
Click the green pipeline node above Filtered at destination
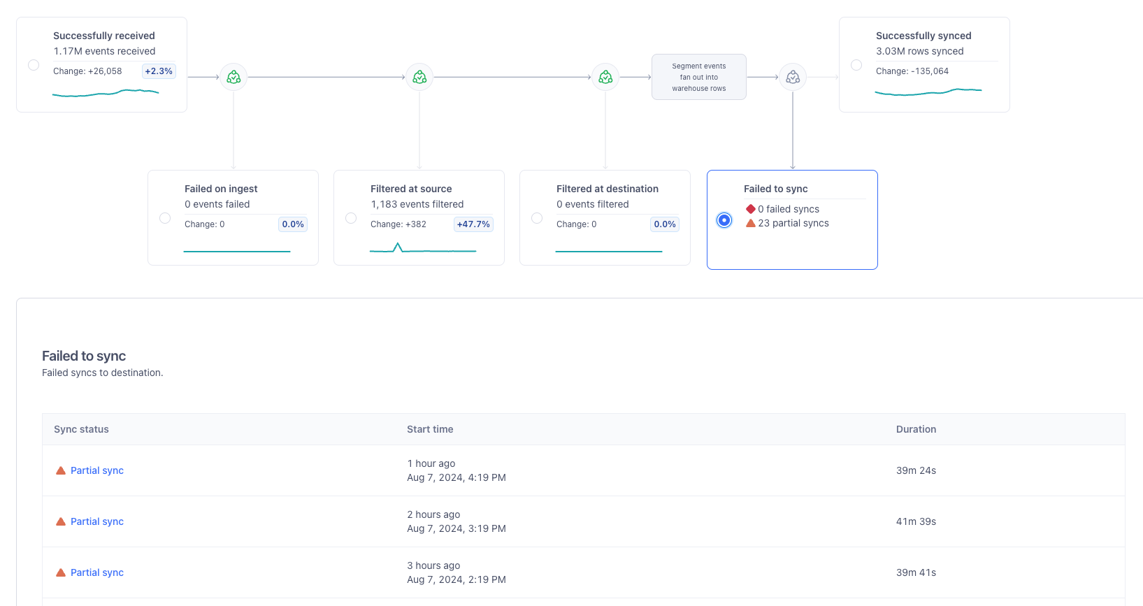(x=605, y=77)
